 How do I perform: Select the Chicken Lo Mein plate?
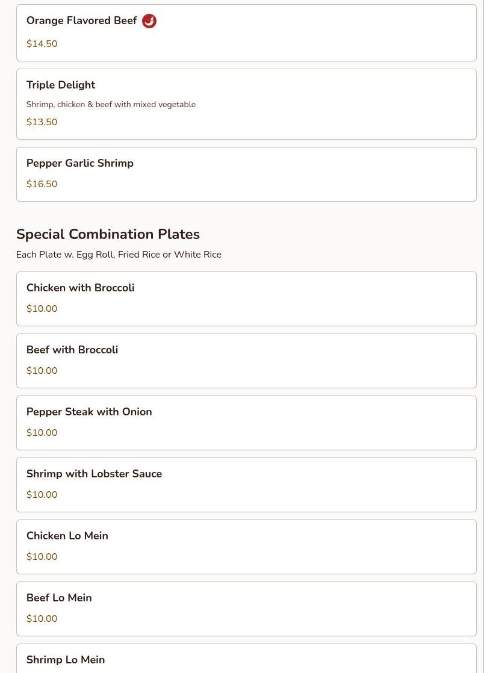click(246, 547)
